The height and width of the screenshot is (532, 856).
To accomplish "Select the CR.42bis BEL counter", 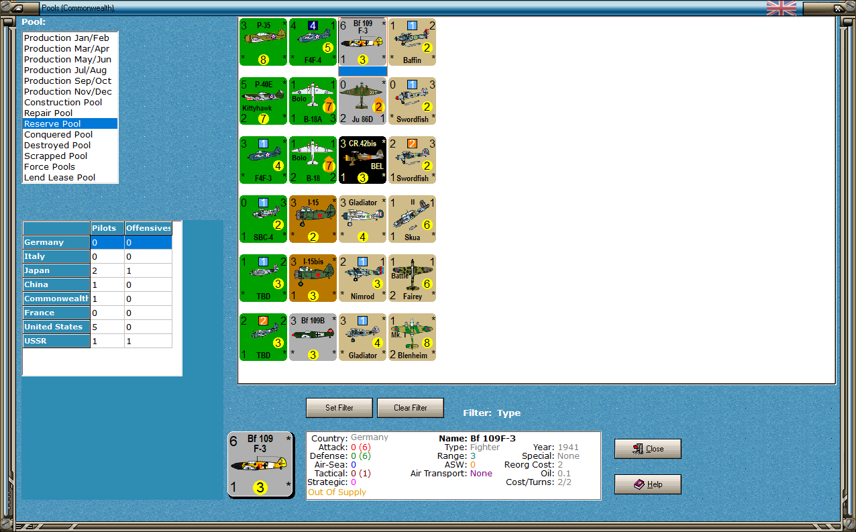I will [362, 160].
